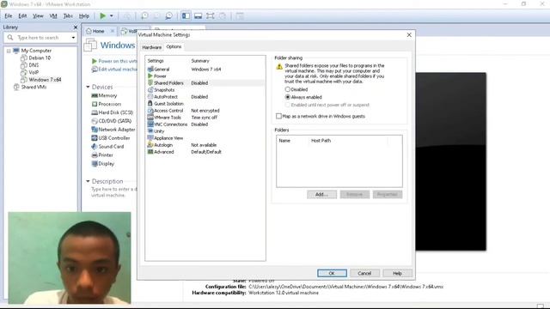Click Help in Virtual Machine Settings
The width and height of the screenshot is (550, 309).
point(397,273)
